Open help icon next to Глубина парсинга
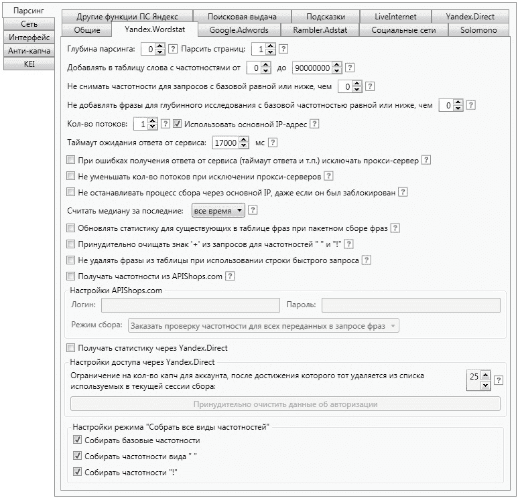The height and width of the screenshot is (498, 518). pos(173,49)
